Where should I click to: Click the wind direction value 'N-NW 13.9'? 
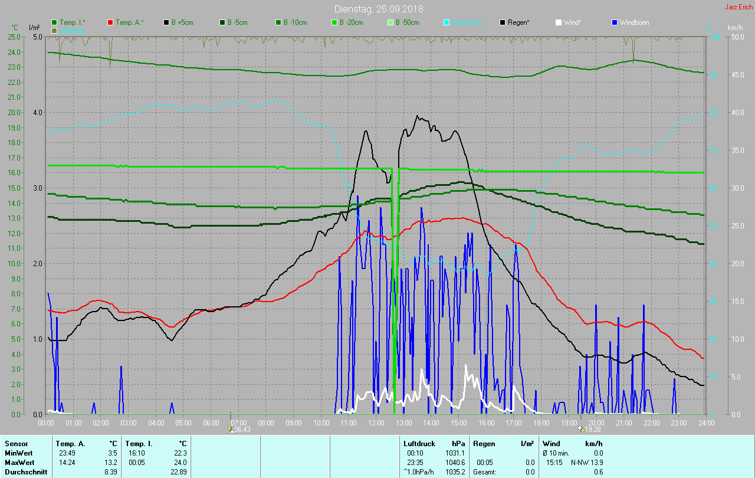tap(587, 462)
